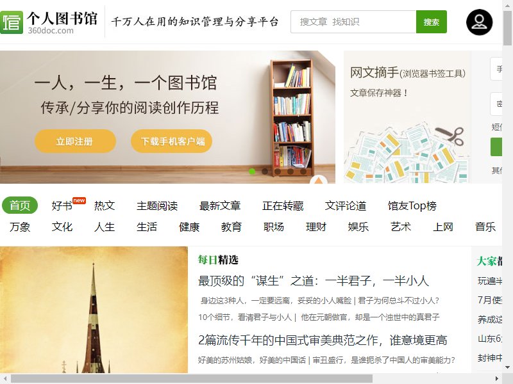This screenshot has height=384, width=513.
Task: Click the horizontal scrollbar left arrow
Action: pos(4,379)
